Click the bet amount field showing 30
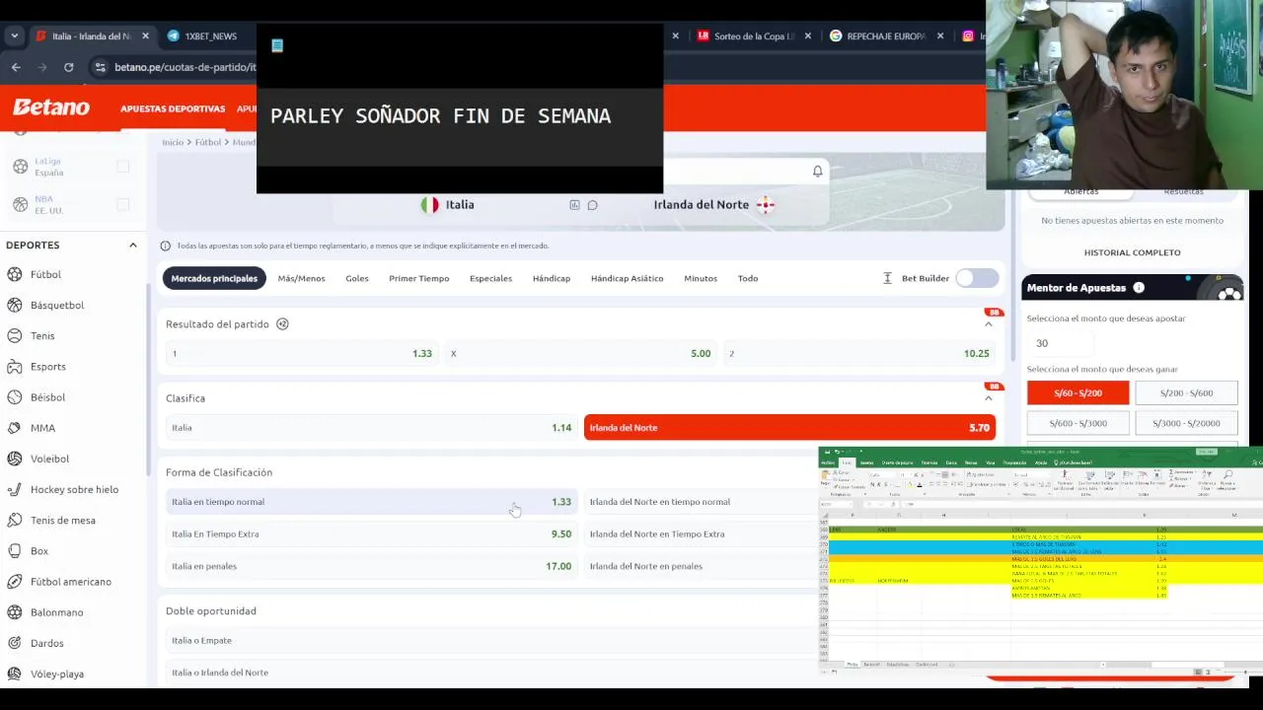The width and height of the screenshot is (1263, 710). [x=1061, y=343]
